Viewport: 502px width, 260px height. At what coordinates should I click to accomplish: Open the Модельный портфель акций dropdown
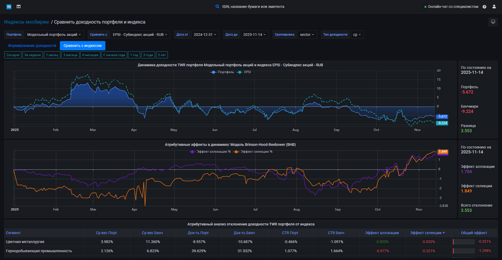click(x=54, y=35)
